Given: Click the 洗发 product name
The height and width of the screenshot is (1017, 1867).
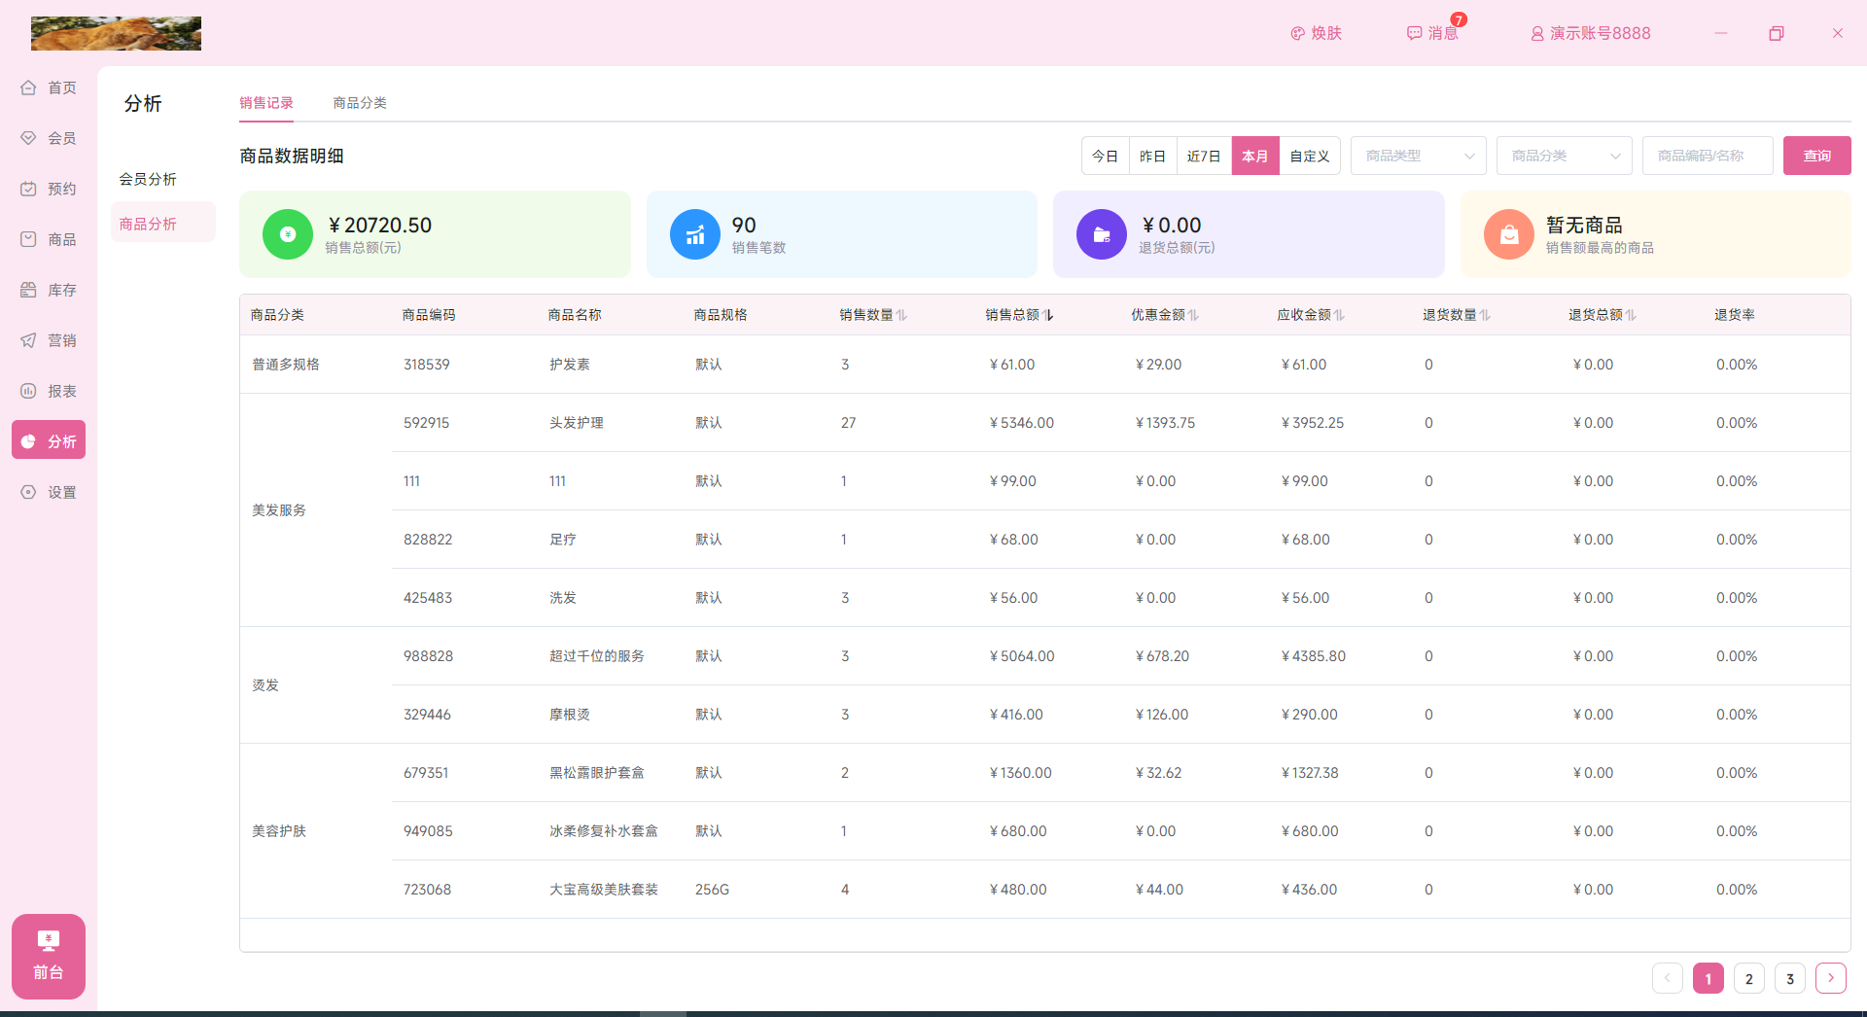Looking at the screenshot, I should click(x=563, y=598).
